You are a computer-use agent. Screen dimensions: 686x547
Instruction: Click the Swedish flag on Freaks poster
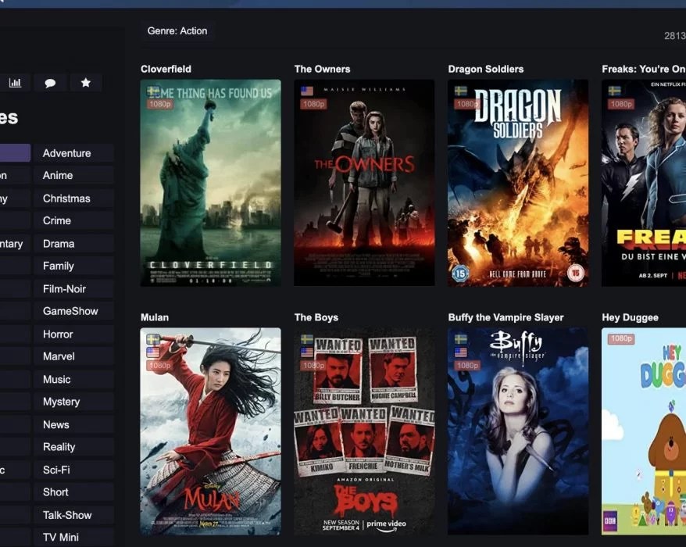click(x=615, y=91)
